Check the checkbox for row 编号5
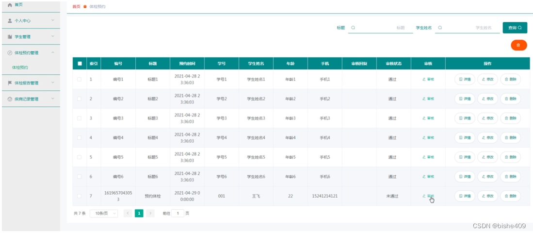The width and height of the screenshot is (533, 233). pos(80,157)
